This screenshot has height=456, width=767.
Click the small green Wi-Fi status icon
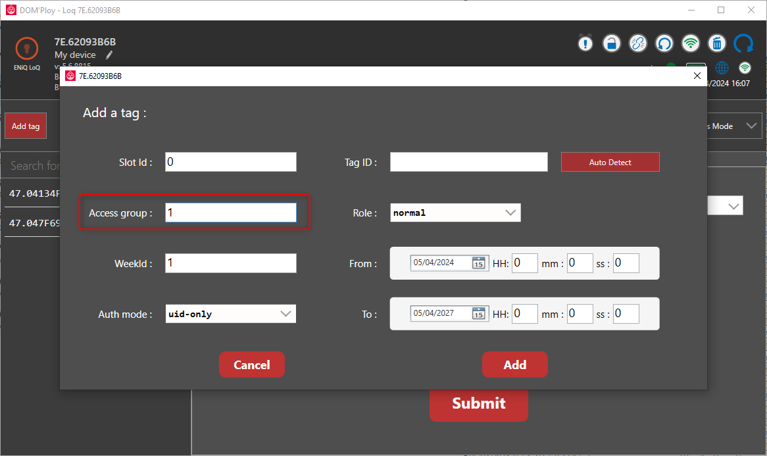(745, 68)
